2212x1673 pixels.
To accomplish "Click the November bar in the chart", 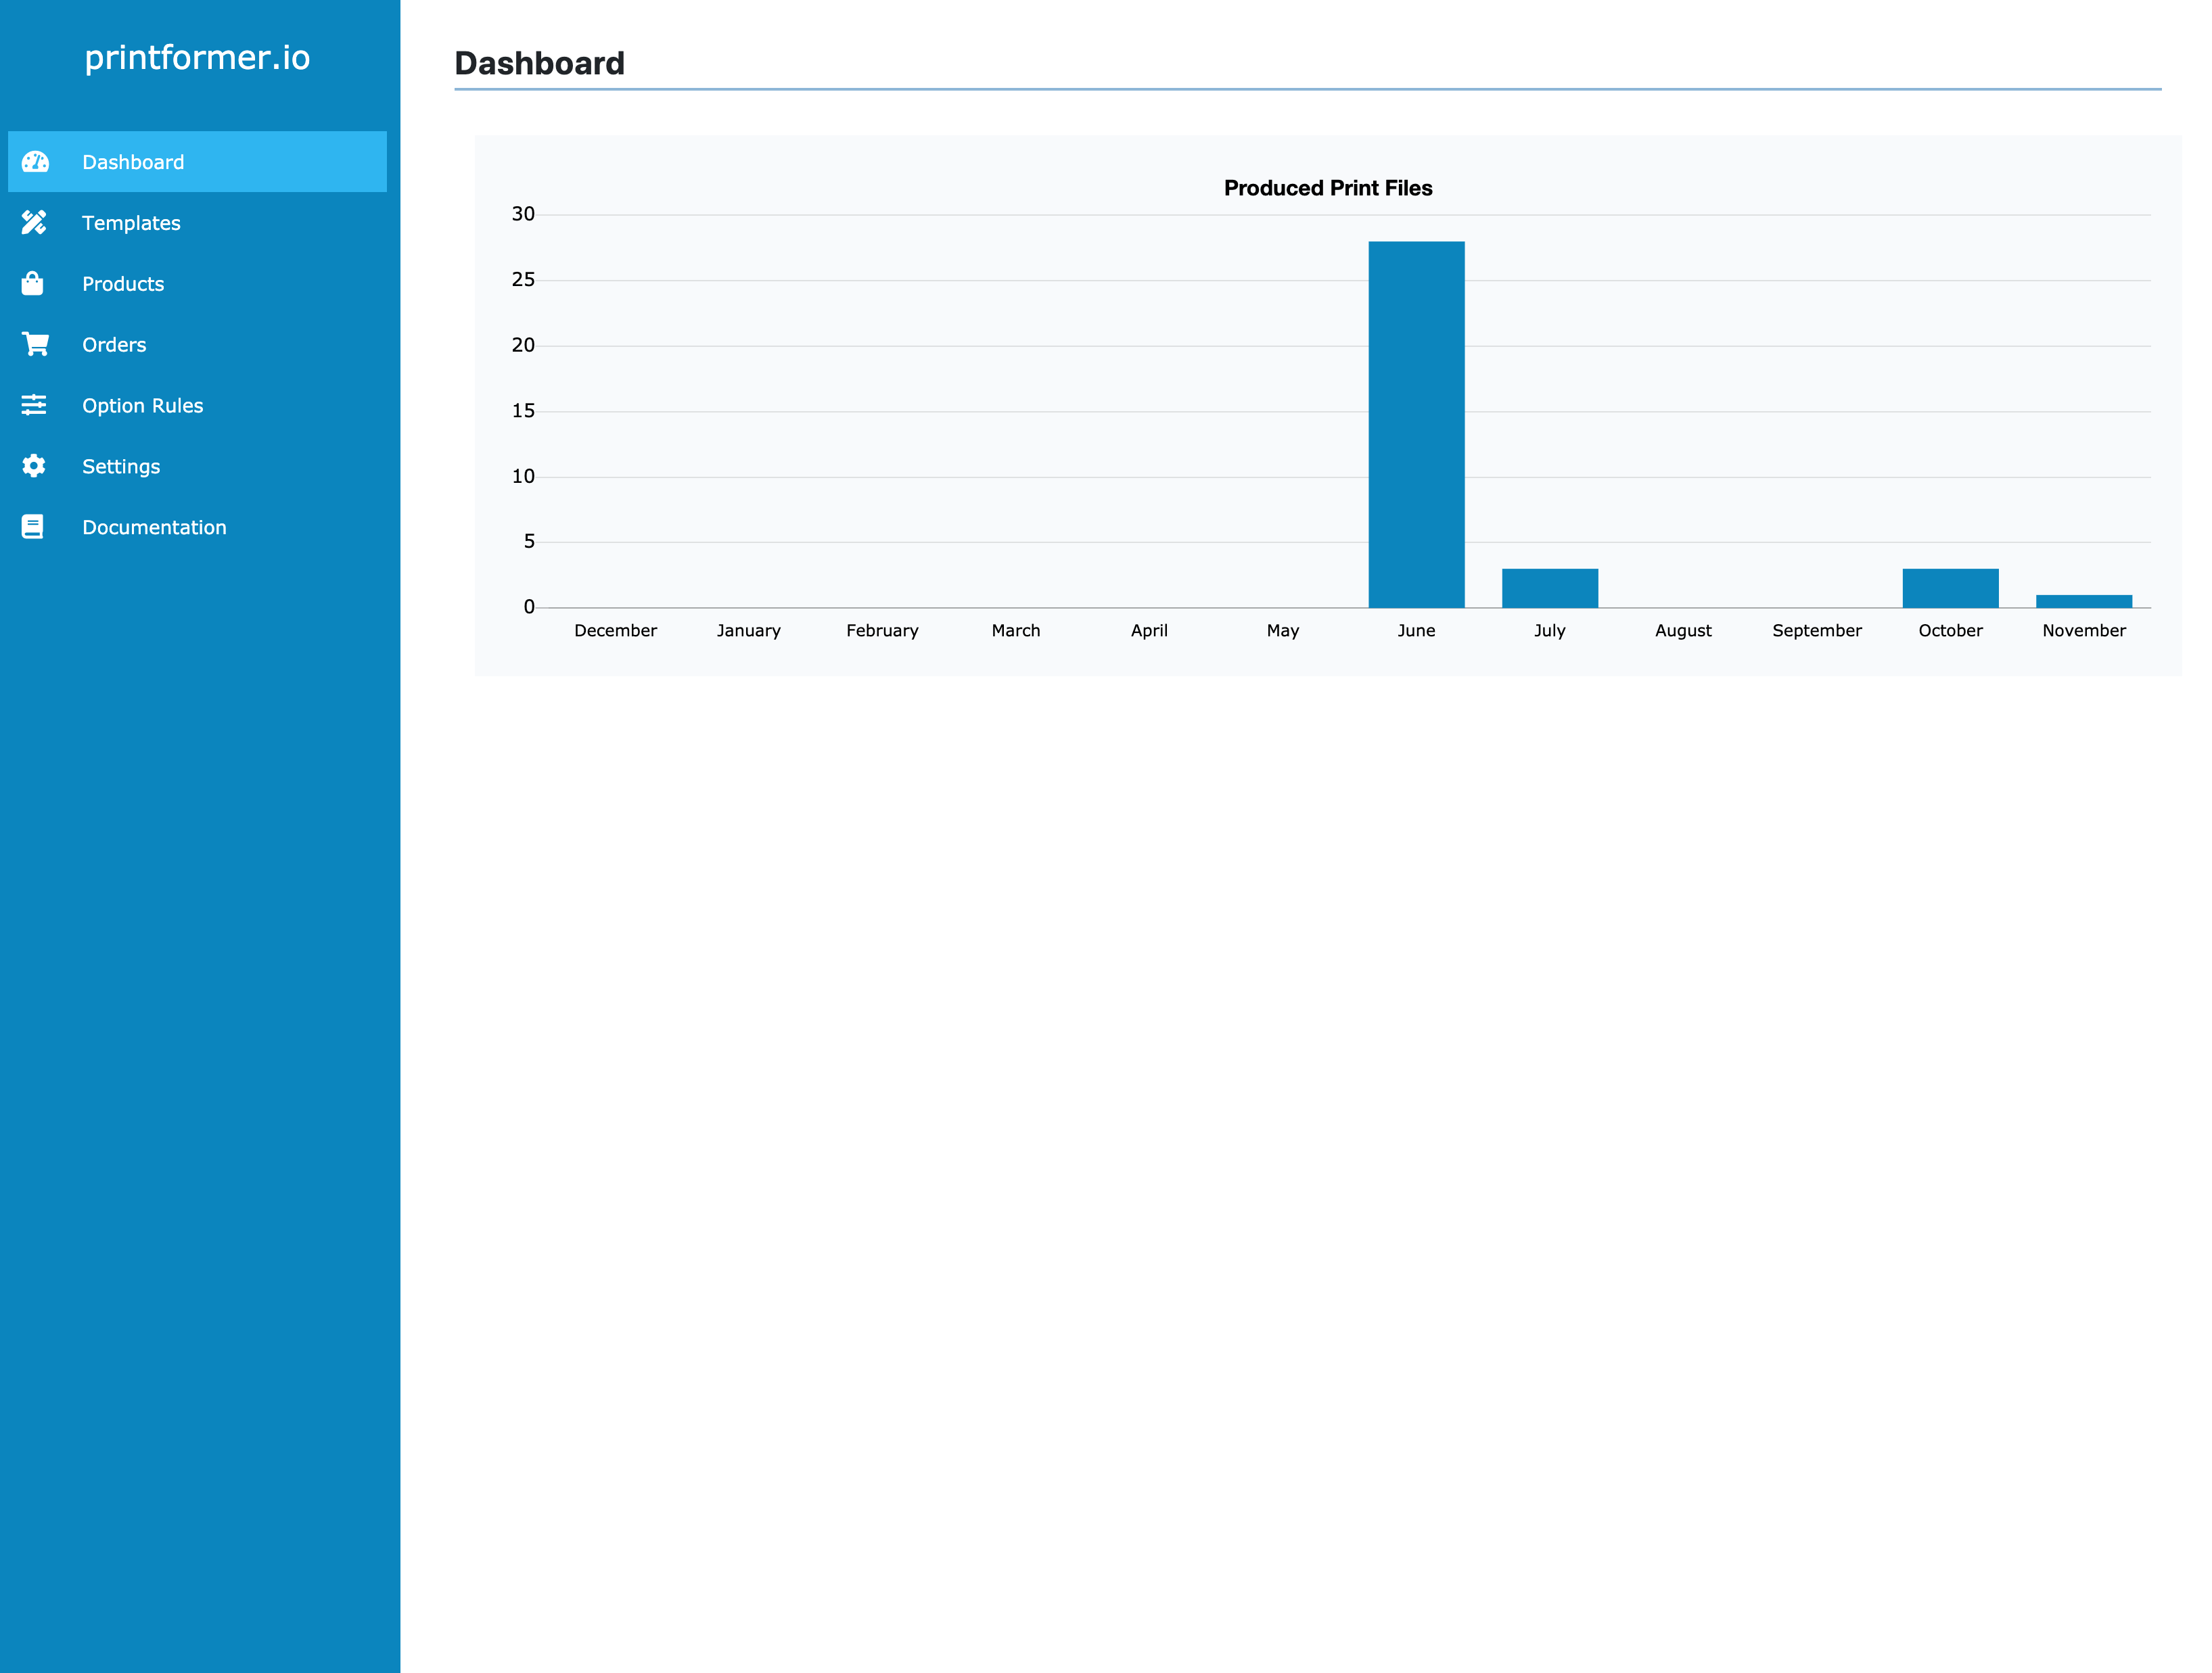I will (2084, 602).
